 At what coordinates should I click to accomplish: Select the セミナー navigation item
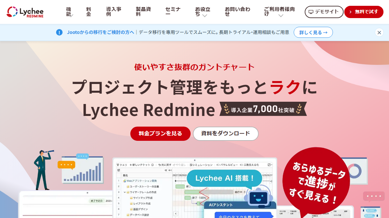(173, 12)
